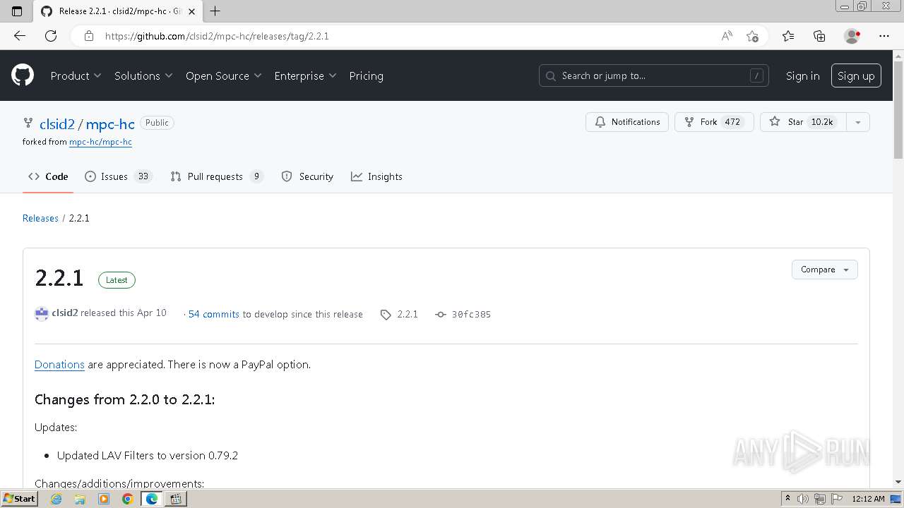Image resolution: width=904 pixels, height=508 pixels.
Task: Click the Sign in link
Action: click(803, 75)
